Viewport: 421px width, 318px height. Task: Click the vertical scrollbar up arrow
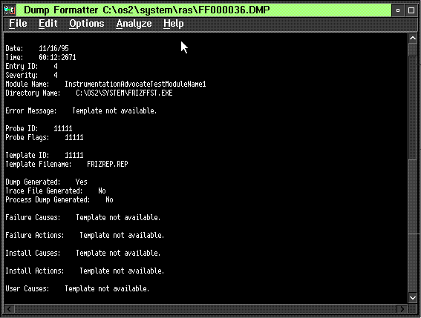coord(413,39)
